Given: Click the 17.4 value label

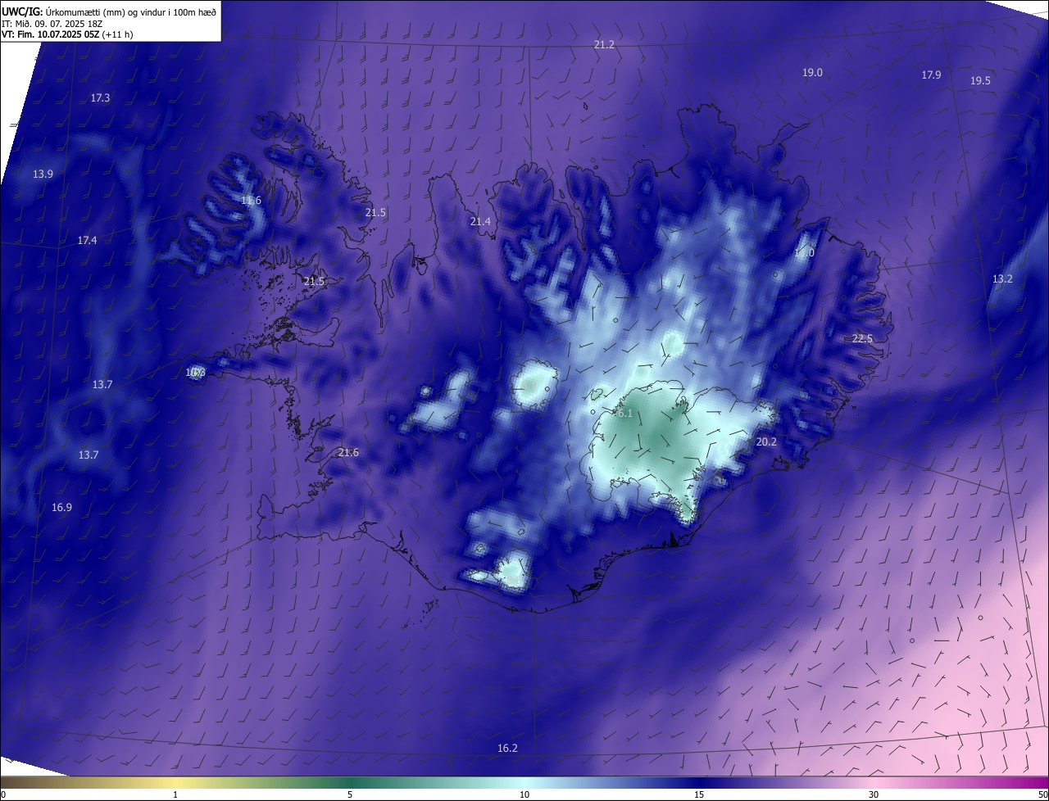Looking at the screenshot, I should 87,241.
